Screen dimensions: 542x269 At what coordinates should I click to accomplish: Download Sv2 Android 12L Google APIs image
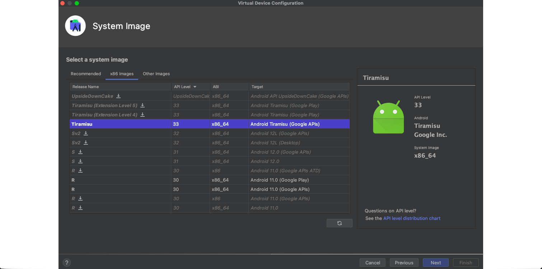[x=86, y=133]
